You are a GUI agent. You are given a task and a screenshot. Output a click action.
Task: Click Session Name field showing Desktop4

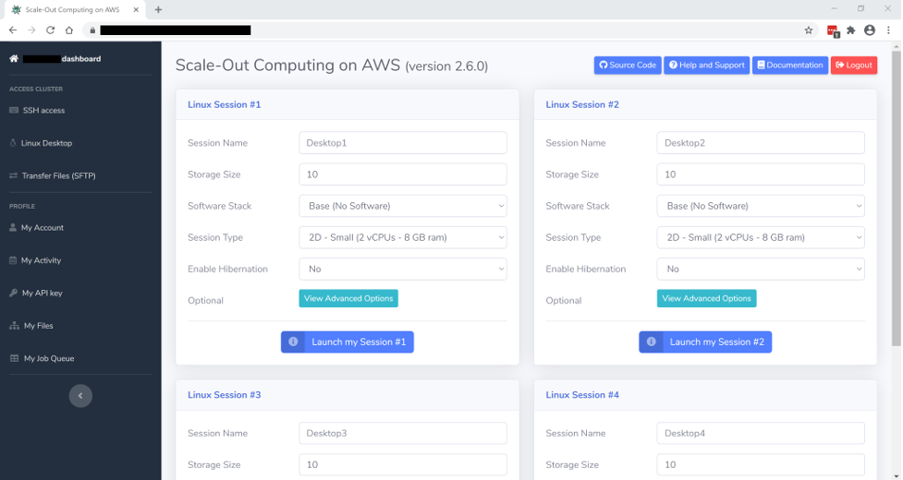click(x=761, y=433)
